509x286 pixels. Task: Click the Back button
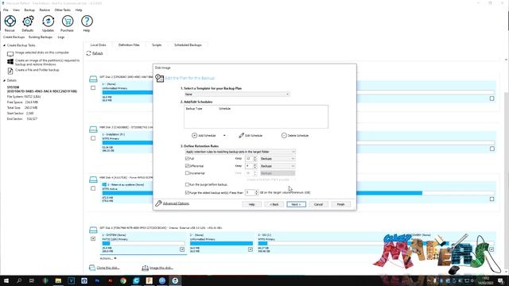tap(274, 204)
